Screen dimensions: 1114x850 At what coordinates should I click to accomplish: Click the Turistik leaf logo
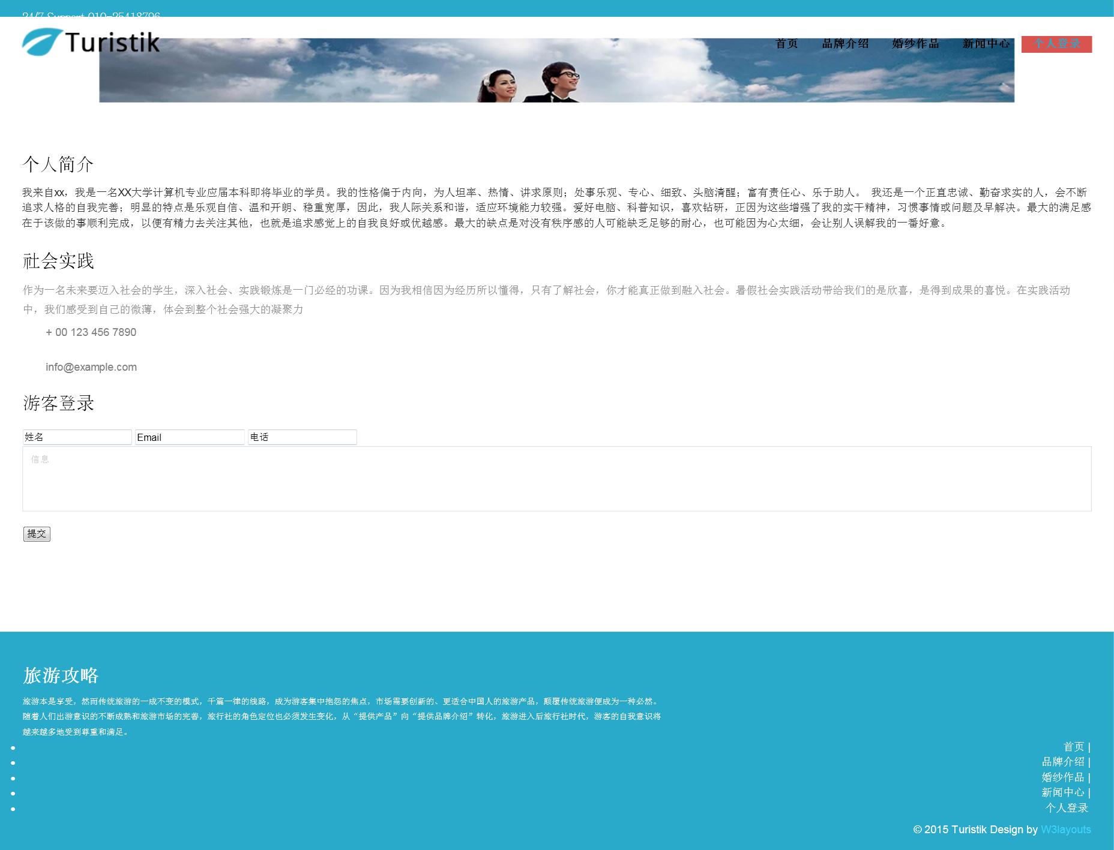click(x=91, y=42)
